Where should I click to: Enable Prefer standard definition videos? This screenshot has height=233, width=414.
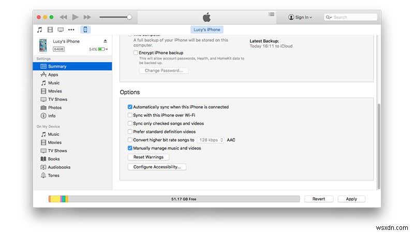click(x=130, y=132)
